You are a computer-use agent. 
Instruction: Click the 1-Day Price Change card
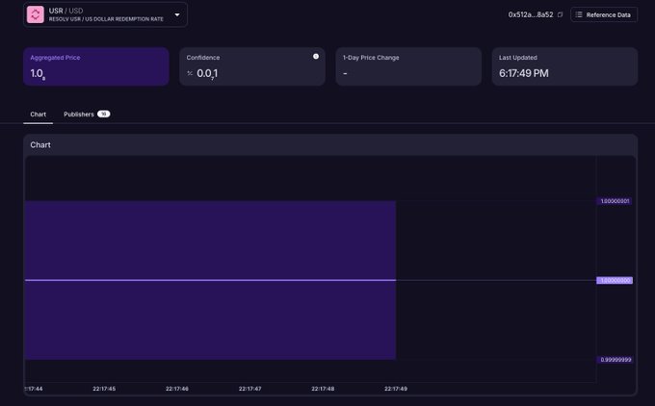408,66
